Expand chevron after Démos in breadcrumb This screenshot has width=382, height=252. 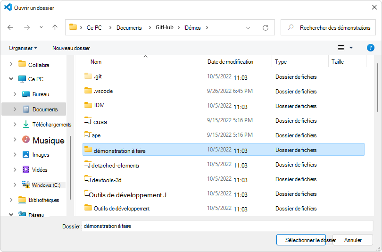[x=207, y=27]
